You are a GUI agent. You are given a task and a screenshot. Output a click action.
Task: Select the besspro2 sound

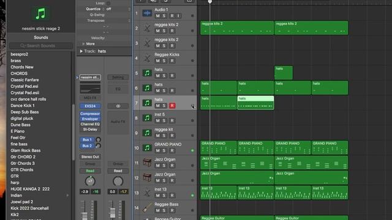coord(19,54)
